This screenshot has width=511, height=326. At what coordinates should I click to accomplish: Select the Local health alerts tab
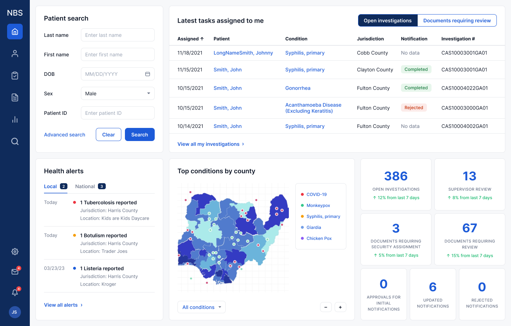(x=56, y=186)
